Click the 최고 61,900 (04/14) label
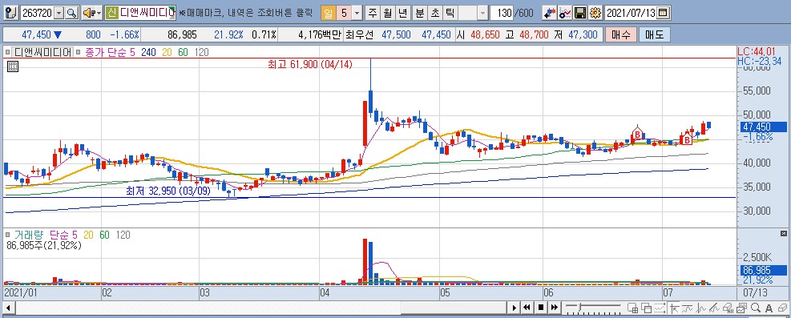Screen dimensions: 791x318 (x=310, y=64)
